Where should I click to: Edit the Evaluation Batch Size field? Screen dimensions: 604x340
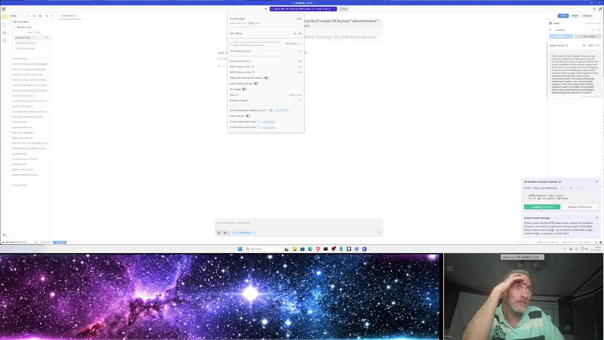[298, 61]
